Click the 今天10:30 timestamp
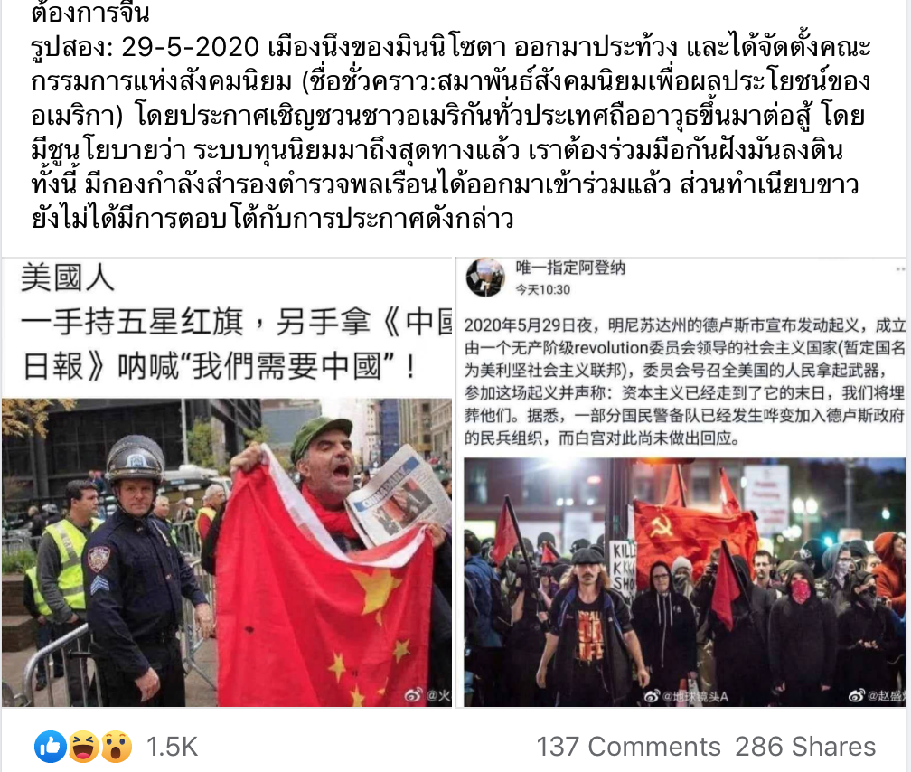Viewport: 911px width, 772px height. pyautogui.click(x=542, y=289)
